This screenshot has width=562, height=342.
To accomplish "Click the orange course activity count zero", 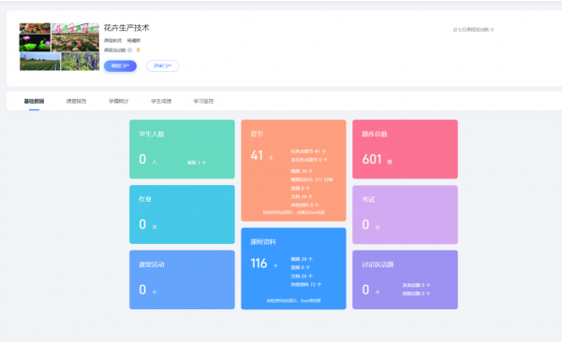I will click(x=138, y=50).
